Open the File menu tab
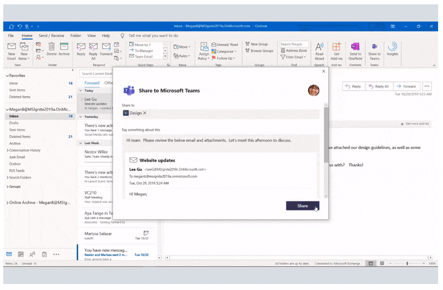Image resolution: width=443 pixels, height=290 pixels. [x=11, y=36]
